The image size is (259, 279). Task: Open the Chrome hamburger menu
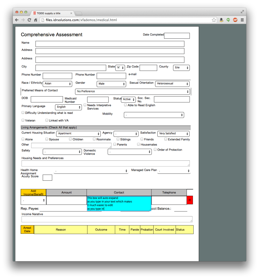242,20
